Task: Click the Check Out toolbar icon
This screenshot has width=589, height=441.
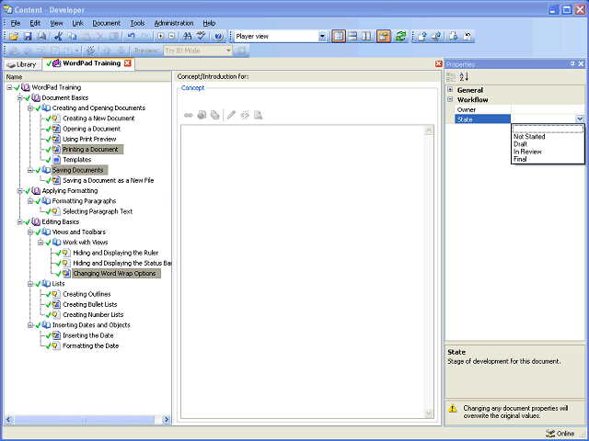Action: [453, 37]
